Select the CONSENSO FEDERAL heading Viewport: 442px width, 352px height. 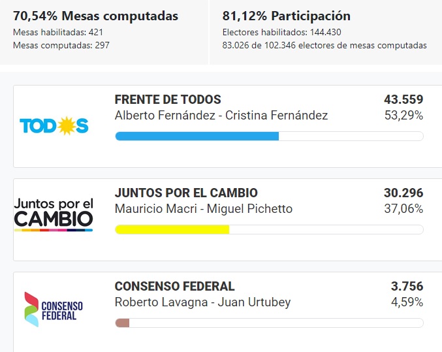pyautogui.click(x=174, y=287)
